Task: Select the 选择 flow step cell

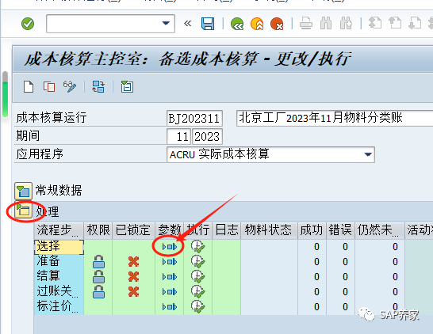Action: tap(59, 247)
